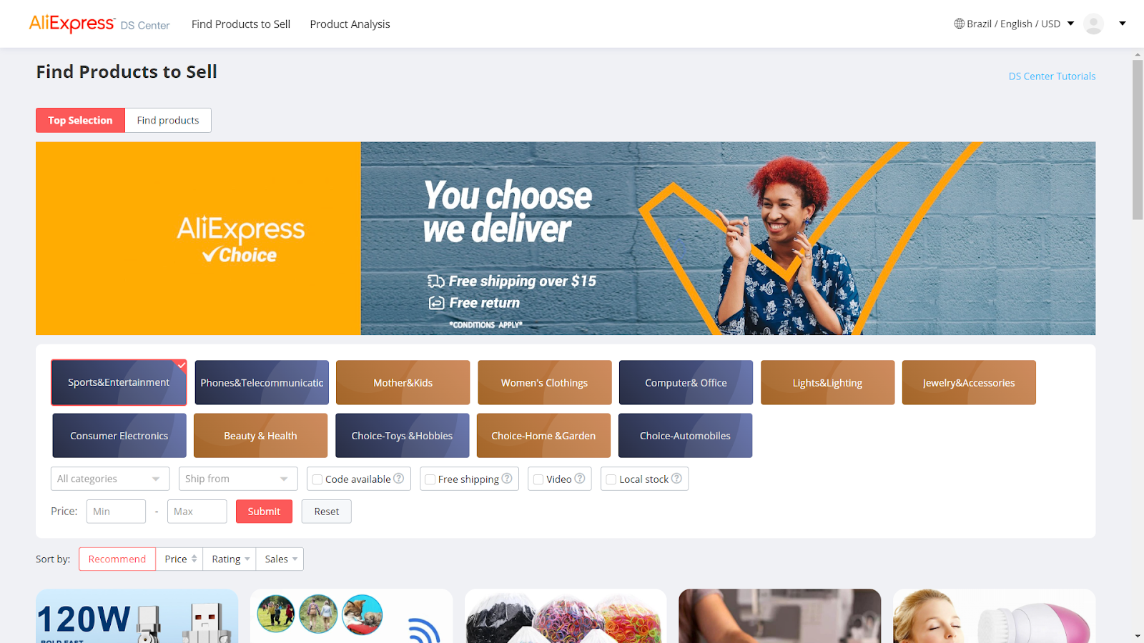Open the Ship from dropdown
This screenshot has width=1144, height=643.
click(238, 479)
